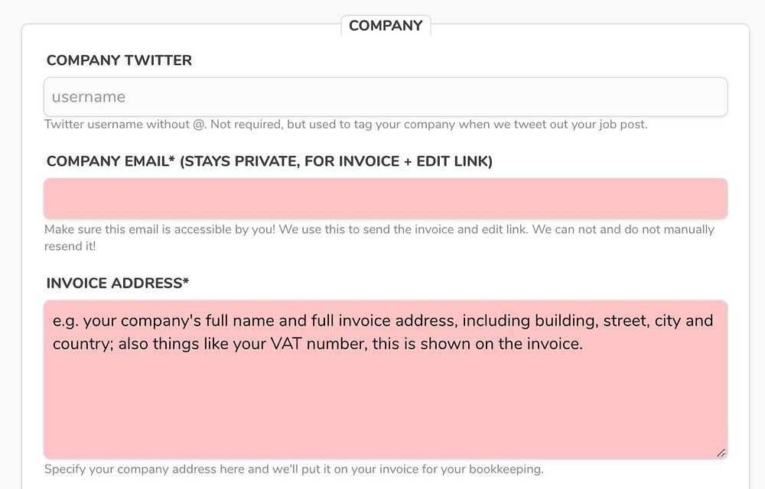Click the "COMPANY EMAIL" label text
This screenshot has height=489, width=765.
point(107,161)
